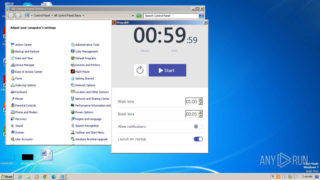Open Performance Information link
This screenshot has height=180, width=320.
(93, 105)
